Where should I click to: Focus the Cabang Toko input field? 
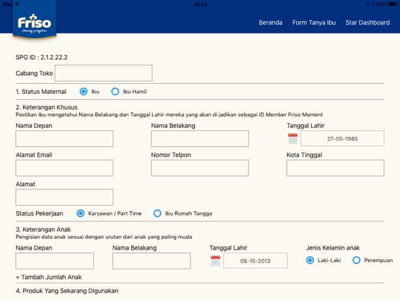[x=103, y=73]
